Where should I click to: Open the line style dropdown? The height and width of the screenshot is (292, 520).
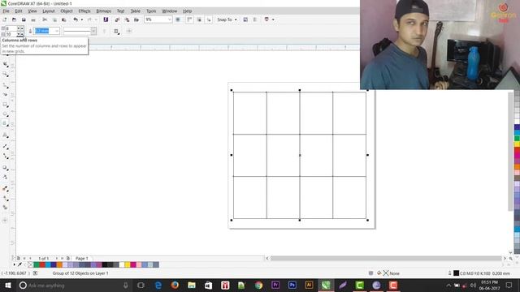click(x=93, y=31)
